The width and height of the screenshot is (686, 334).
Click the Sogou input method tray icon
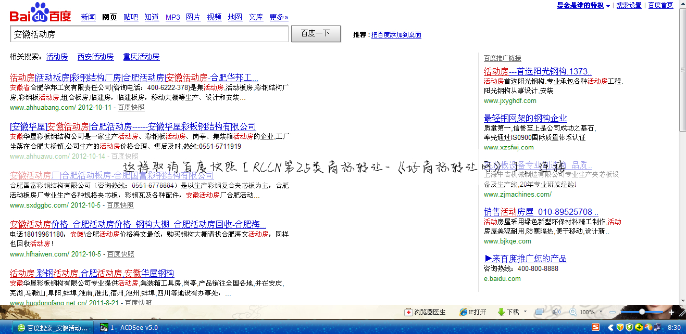(595, 327)
